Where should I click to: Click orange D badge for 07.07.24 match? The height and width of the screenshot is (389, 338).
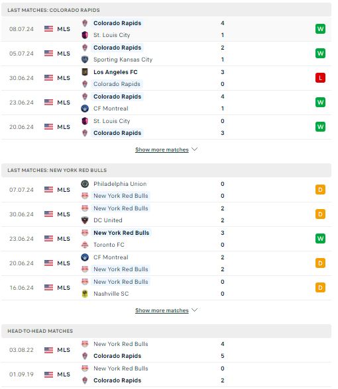click(320, 190)
